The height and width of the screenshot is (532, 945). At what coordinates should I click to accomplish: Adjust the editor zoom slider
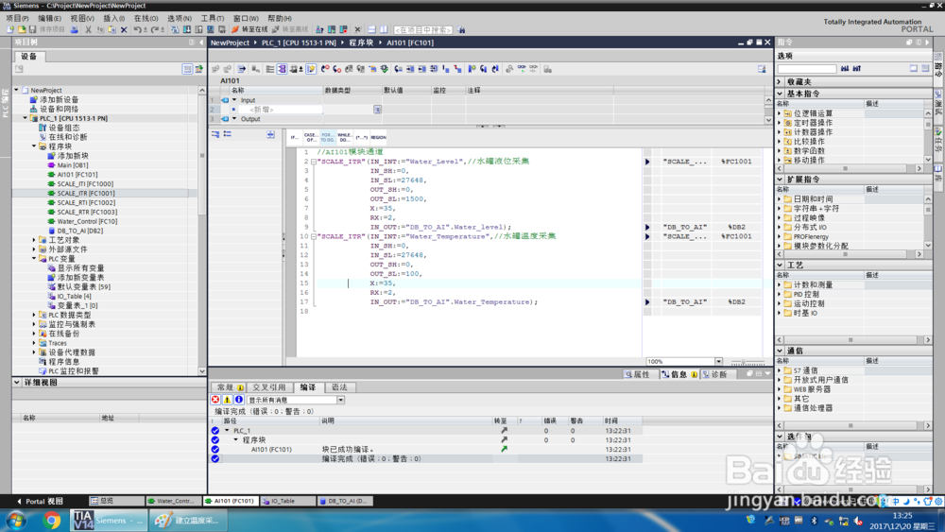745,362
